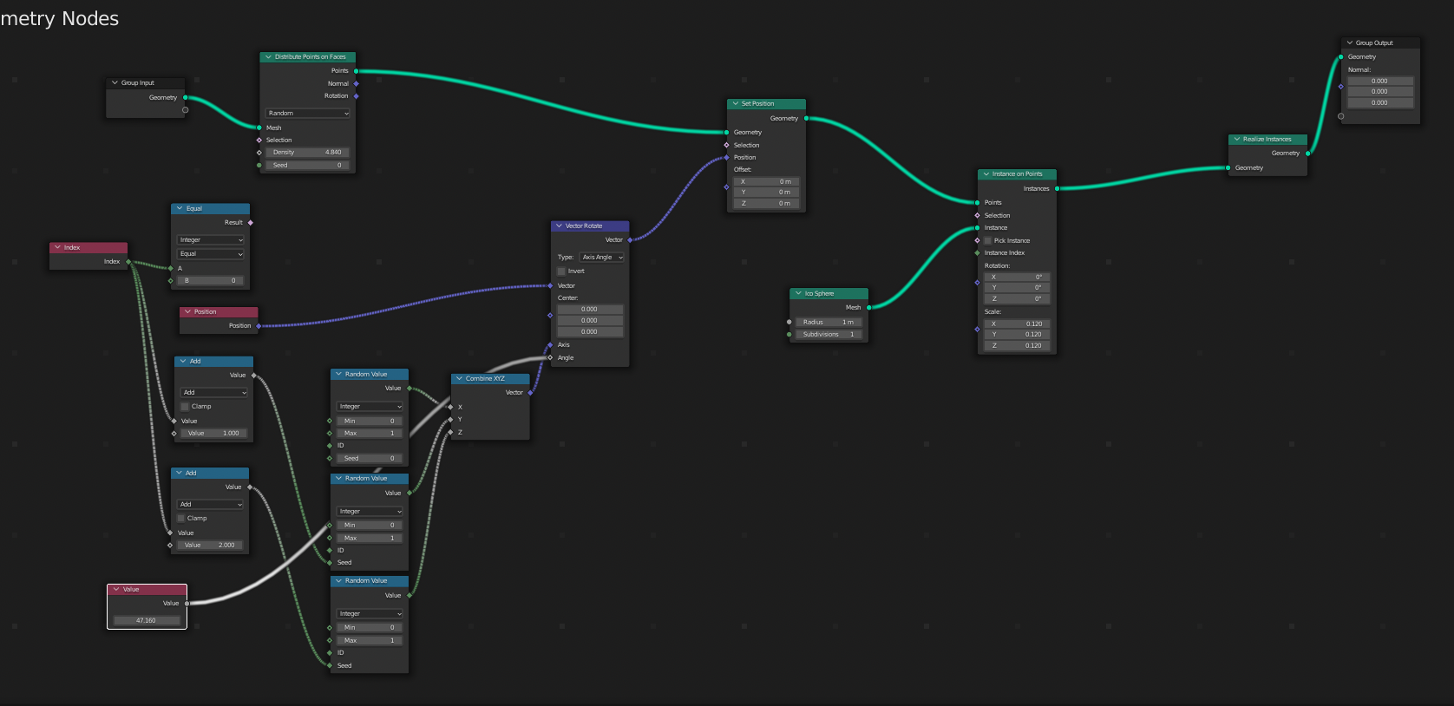The width and height of the screenshot is (1454, 706).
Task: Select the Equal node header
Action: (x=211, y=209)
